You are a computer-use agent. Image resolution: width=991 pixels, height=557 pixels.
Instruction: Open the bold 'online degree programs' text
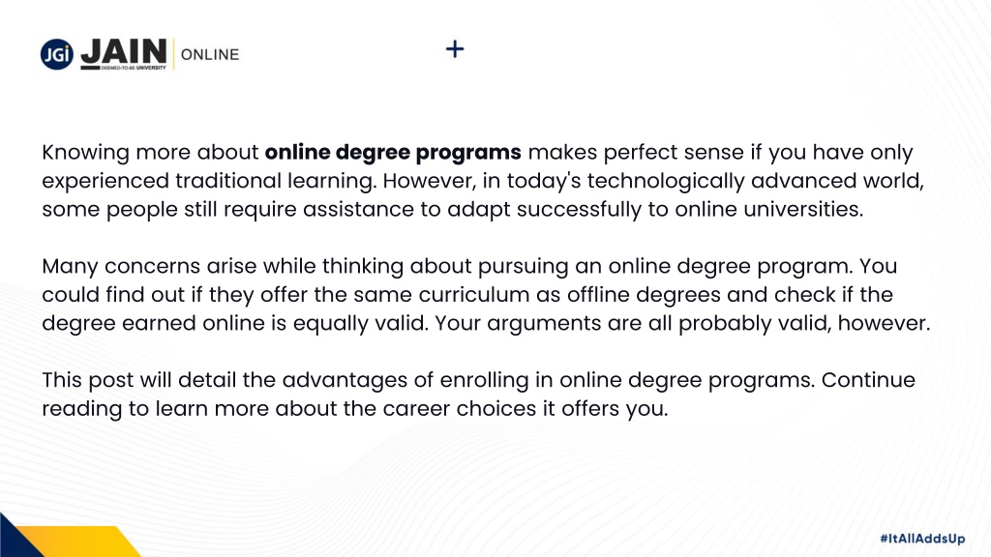[393, 152]
